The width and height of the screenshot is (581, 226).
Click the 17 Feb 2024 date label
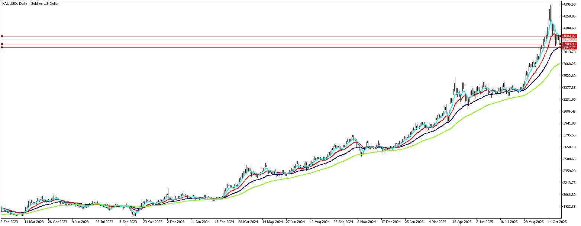[x=225, y=222]
